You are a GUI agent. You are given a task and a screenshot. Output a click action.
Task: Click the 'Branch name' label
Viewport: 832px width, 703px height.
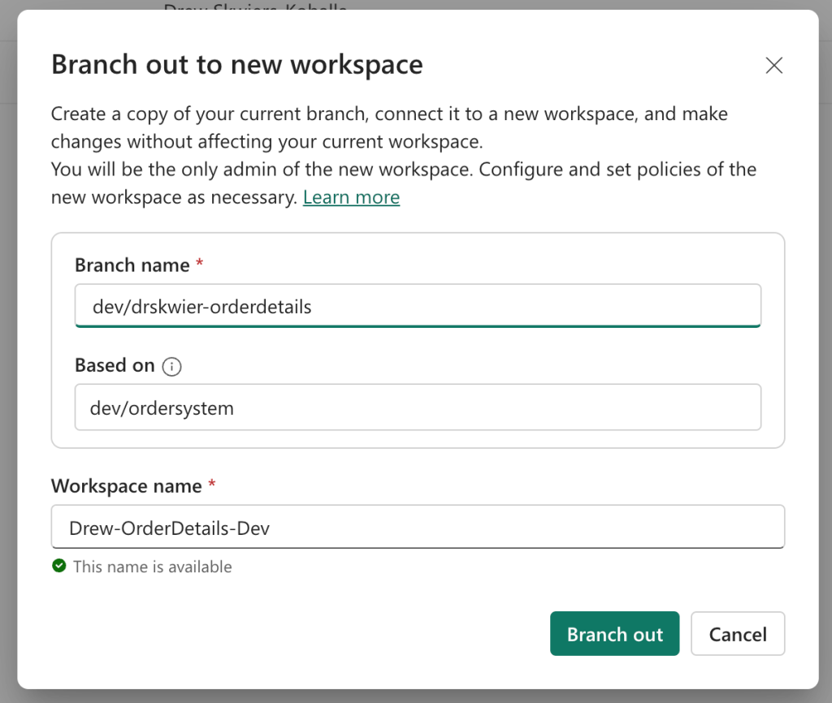132,265
